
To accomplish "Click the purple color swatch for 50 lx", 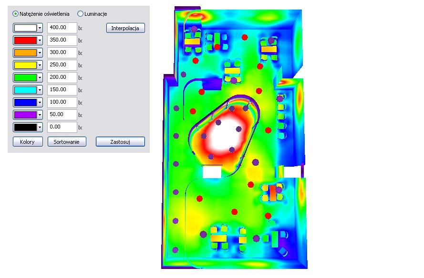I will point(25,115).
